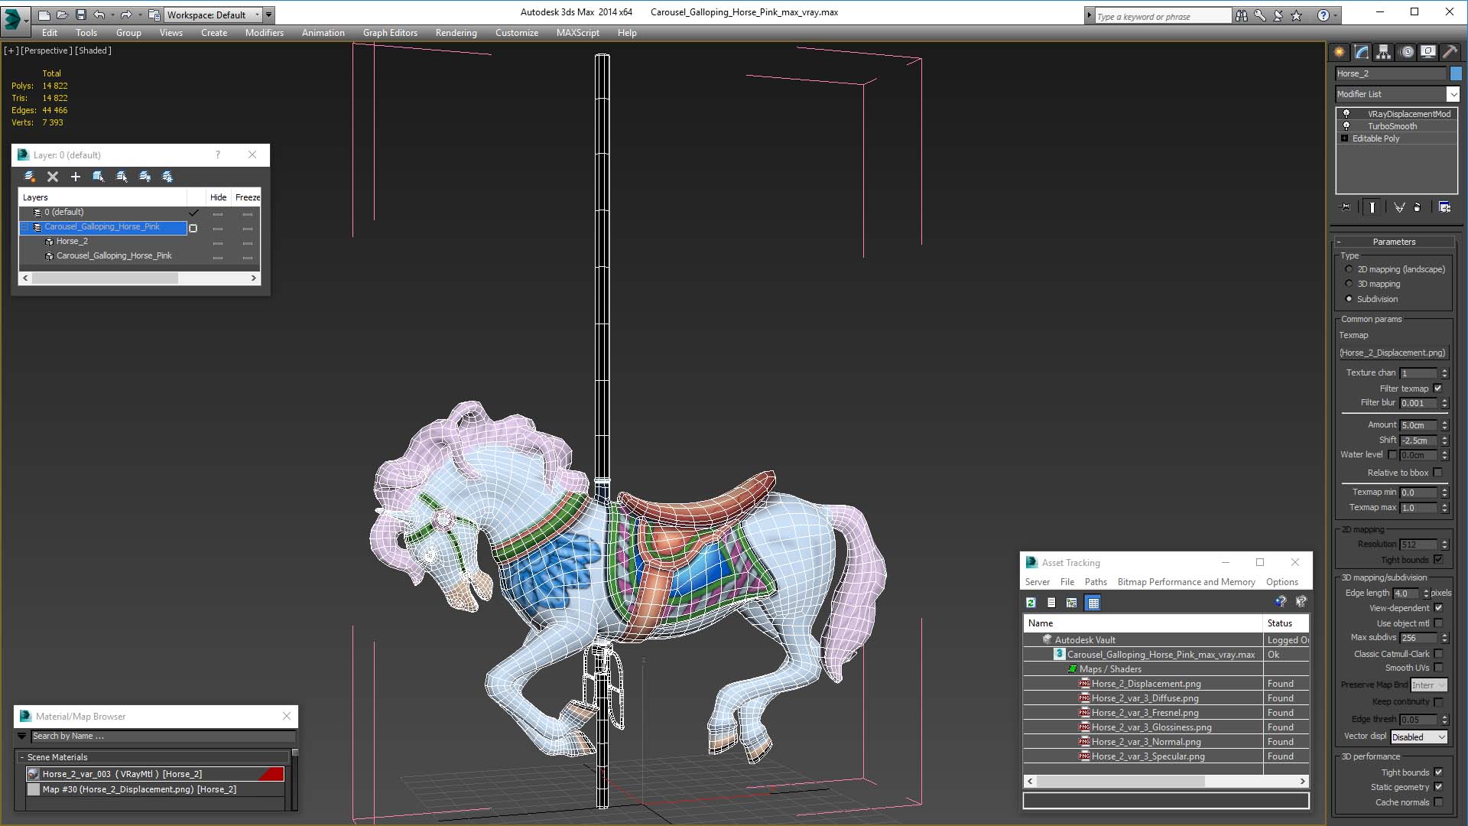Open the Create command panel tab
Viewport: 1468px width, 826px height.
[x=1339, y=52]
